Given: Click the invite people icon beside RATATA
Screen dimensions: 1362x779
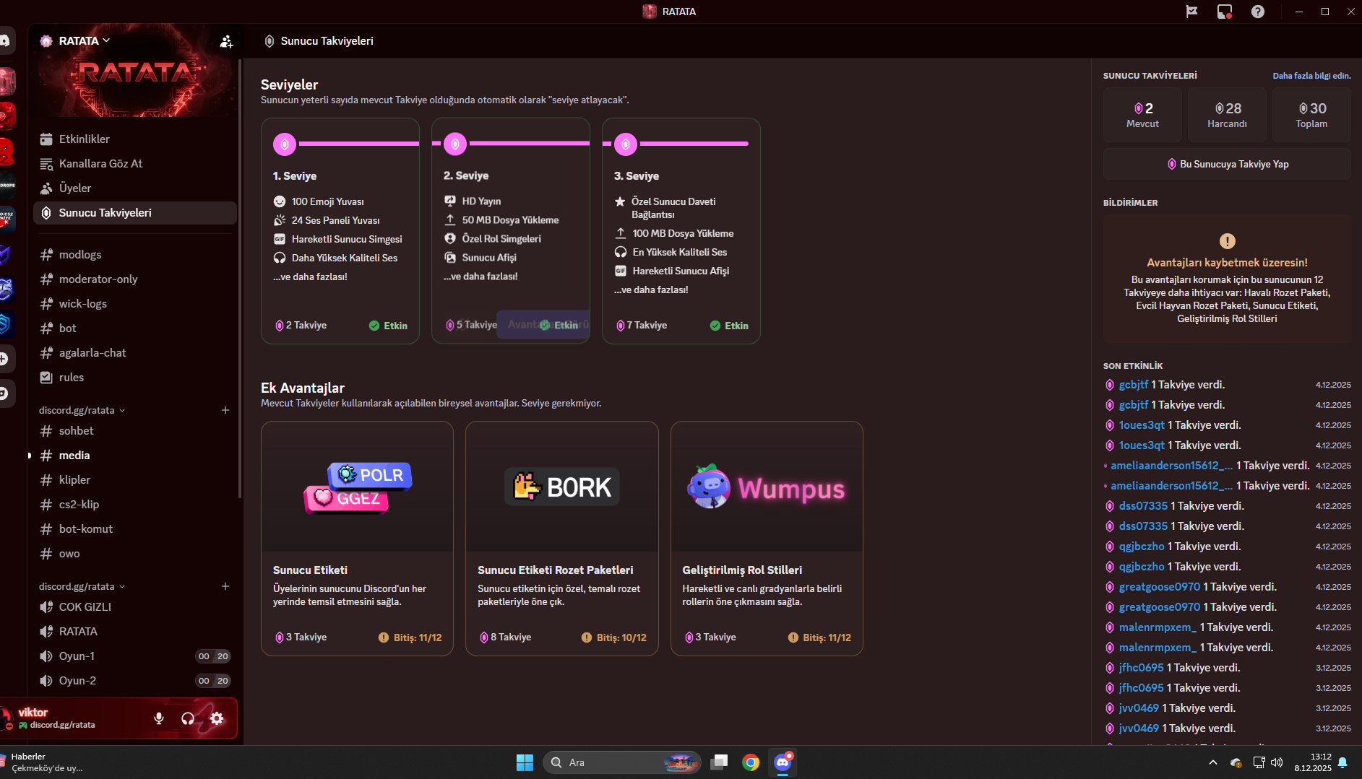Looking at the screenshot, I should [x=226, y=41].
